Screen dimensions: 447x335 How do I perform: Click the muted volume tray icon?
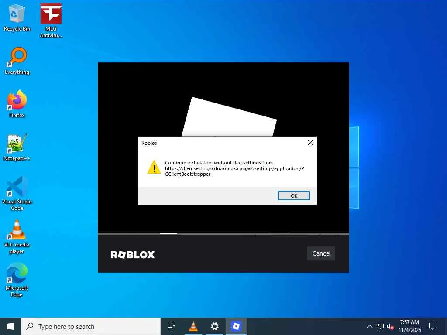(390, 326)
